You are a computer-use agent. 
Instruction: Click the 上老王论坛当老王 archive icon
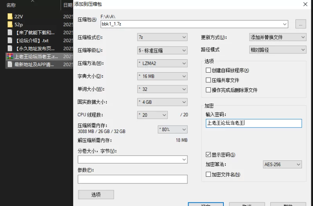[x=10, y=56]
